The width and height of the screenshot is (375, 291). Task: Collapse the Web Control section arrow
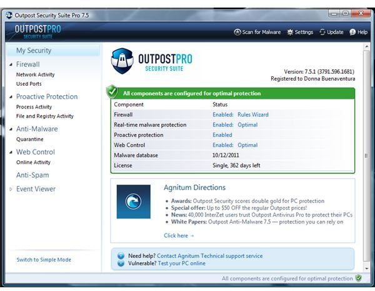tap(11, 152)
